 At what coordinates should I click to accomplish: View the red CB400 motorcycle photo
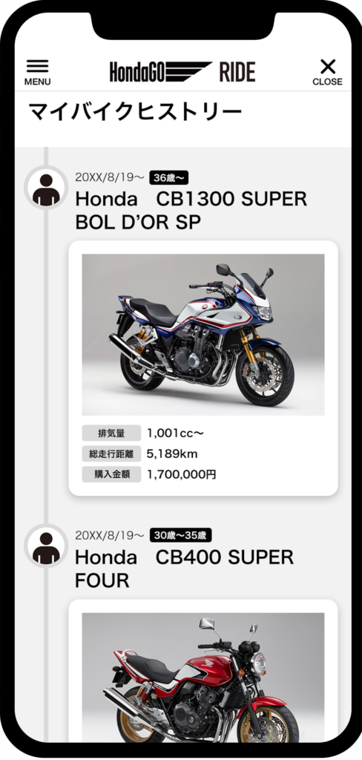203,678
